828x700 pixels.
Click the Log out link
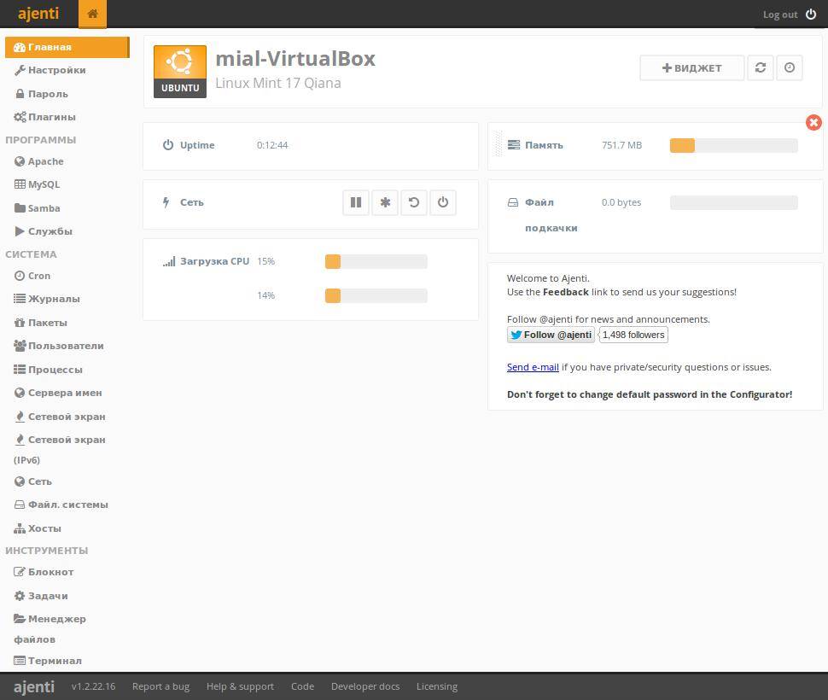point(780,15)
